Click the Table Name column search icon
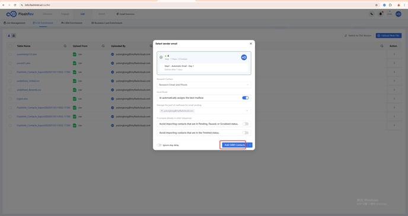This screenshot has width=408, height=216. coord(65,46)
